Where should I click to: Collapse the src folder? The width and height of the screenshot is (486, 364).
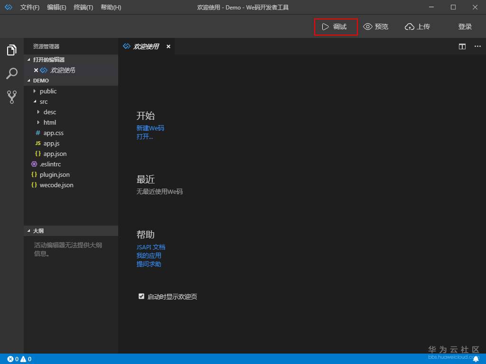[x=71, y=101]
